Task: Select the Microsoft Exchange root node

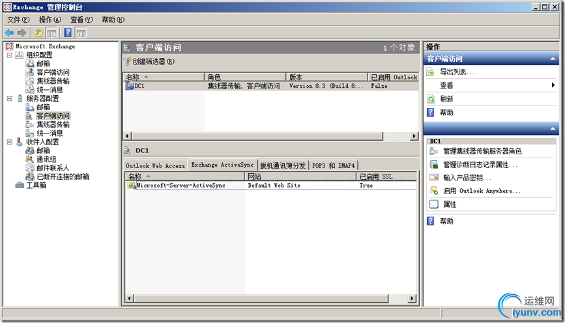Action: [45, 46]
